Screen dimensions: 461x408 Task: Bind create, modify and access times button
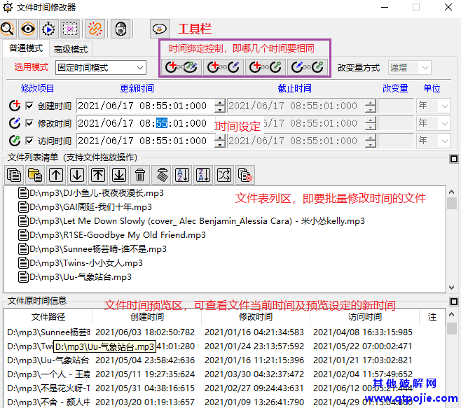click(x=181, y=67)
